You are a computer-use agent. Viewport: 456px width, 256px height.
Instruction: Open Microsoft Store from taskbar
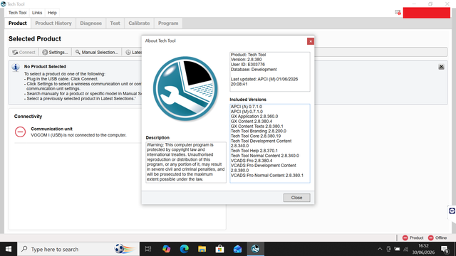pos(219,249)
